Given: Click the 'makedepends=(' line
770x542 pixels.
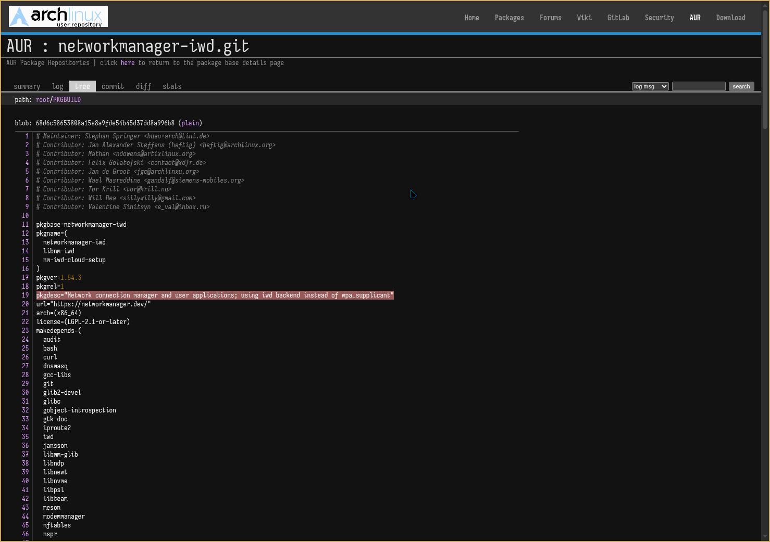Looking at the screenshot, I should 58,331.
